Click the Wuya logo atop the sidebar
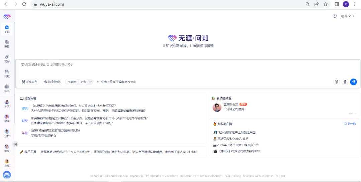This screenshot has width=361, height=182. coord(7,17)
